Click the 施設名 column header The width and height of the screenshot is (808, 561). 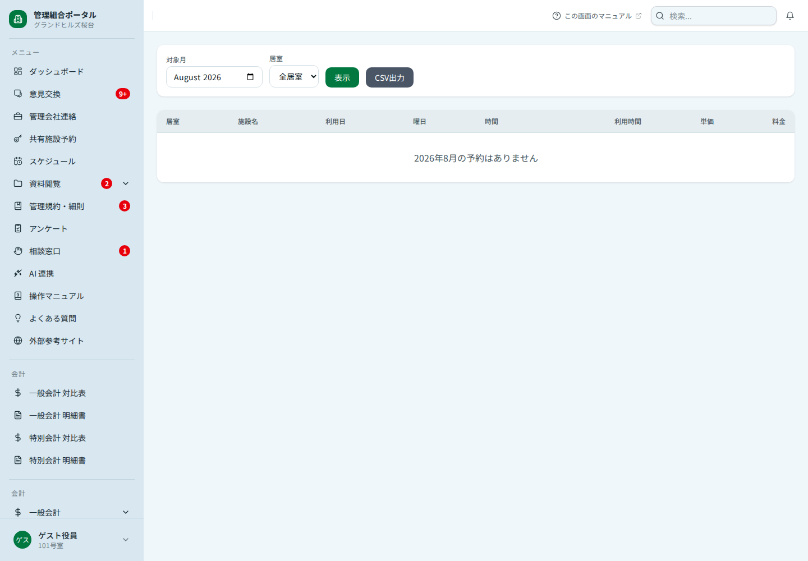[248, 121]
